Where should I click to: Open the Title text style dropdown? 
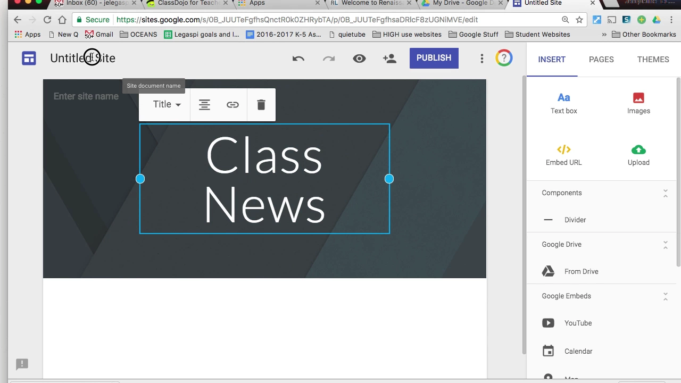pyautogui.click(x=167, y=104)
